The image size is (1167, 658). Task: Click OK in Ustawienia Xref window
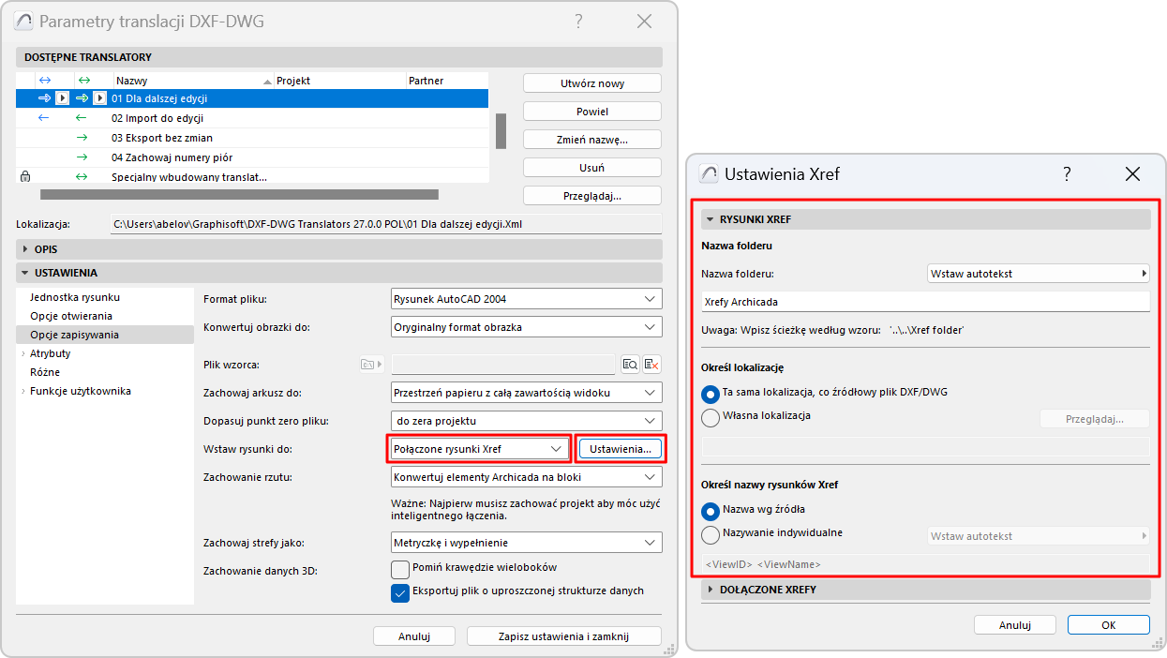pyautogui.click(x=1109, y=624)
